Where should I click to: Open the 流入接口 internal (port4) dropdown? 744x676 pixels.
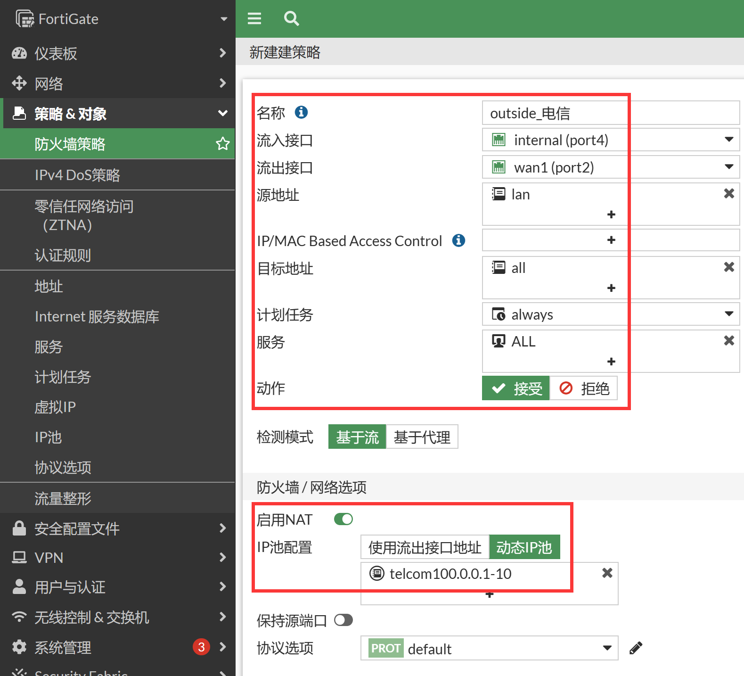[610, 140]
